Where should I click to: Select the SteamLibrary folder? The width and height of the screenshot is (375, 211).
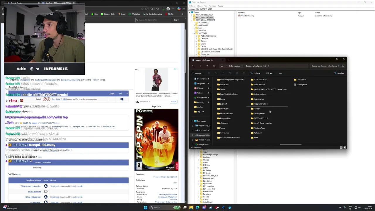pos(258,99)
